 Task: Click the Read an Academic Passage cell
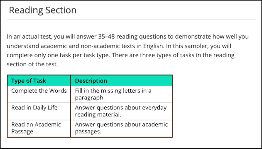coord(39,129)
